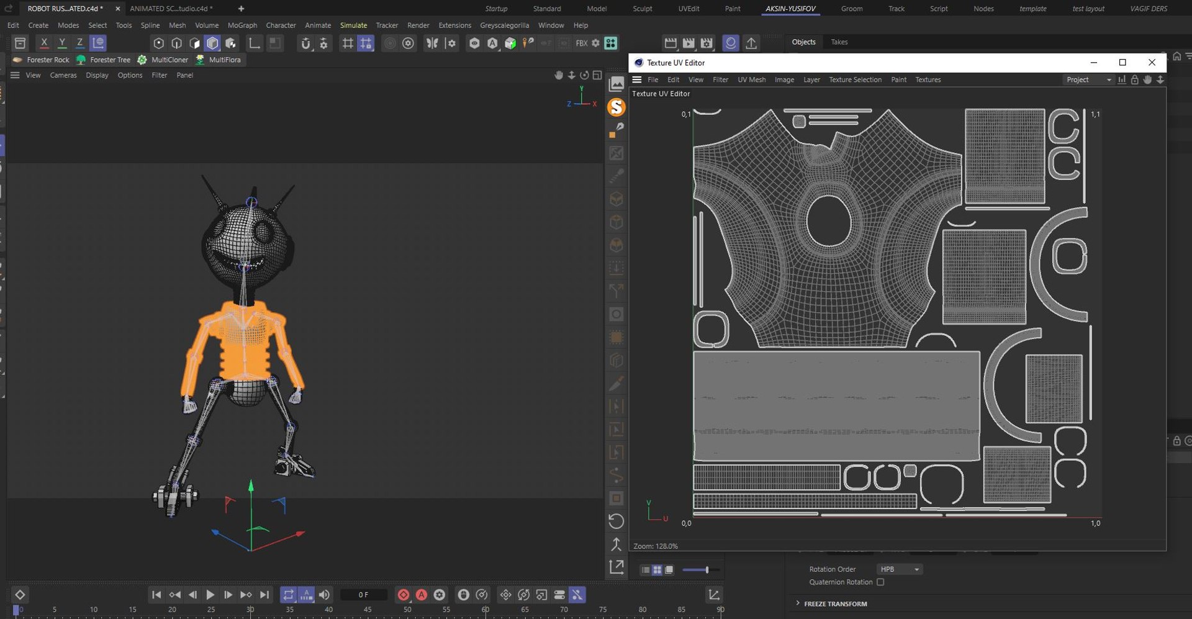Toggle X axis lock in toolbar

[x=44, y=43]
